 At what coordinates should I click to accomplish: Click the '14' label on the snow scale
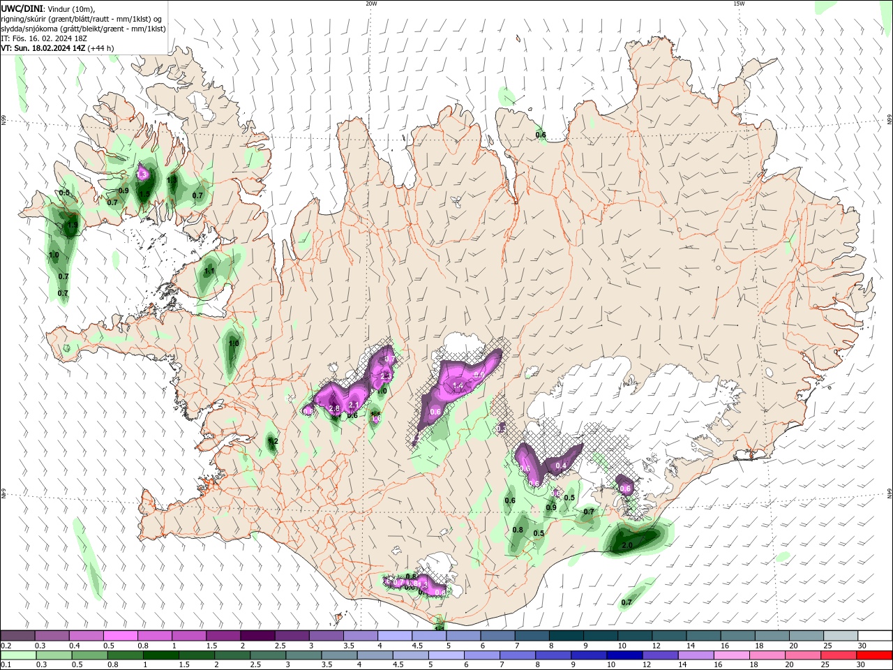[x=691, y=646]
